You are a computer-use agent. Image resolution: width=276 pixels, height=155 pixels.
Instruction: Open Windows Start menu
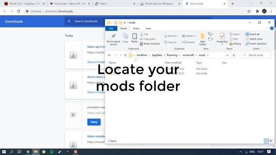click(x=4, y=152)
